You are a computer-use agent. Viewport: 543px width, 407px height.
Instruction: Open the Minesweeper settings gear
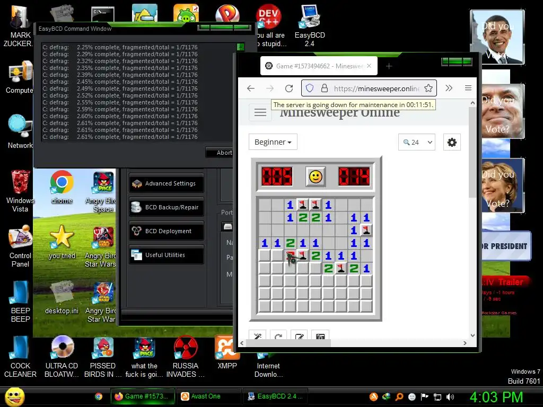coord(452,142)
